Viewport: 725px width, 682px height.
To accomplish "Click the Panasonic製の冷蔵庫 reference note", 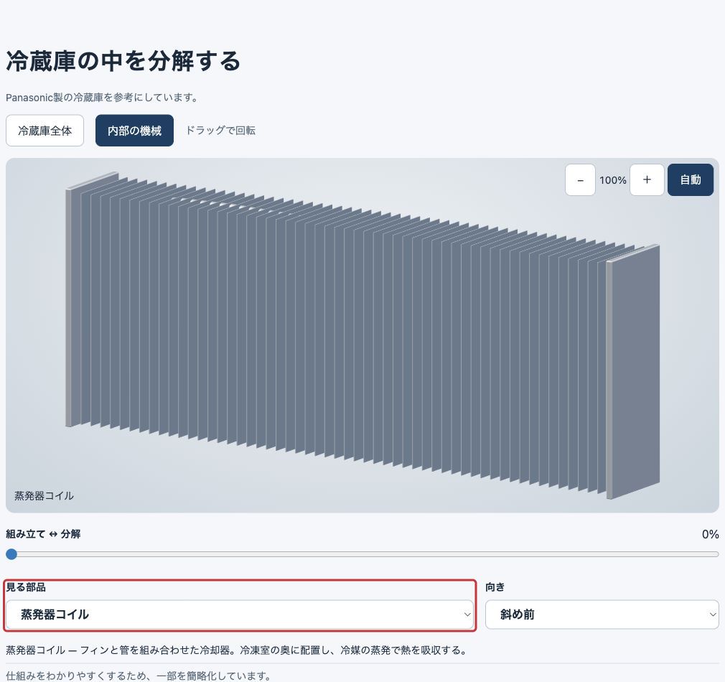I will [102, 98].
